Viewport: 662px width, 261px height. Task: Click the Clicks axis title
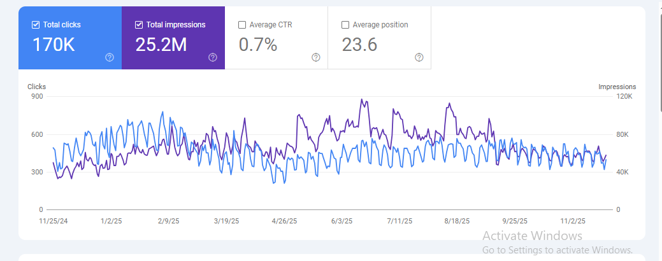pyautogui.click(x=37, y=87)
